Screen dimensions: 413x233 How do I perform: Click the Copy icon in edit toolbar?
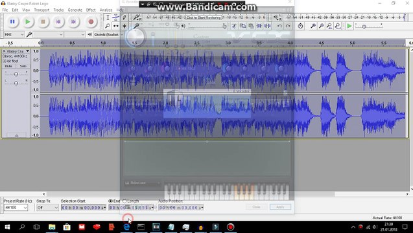(x=242, y=26)
